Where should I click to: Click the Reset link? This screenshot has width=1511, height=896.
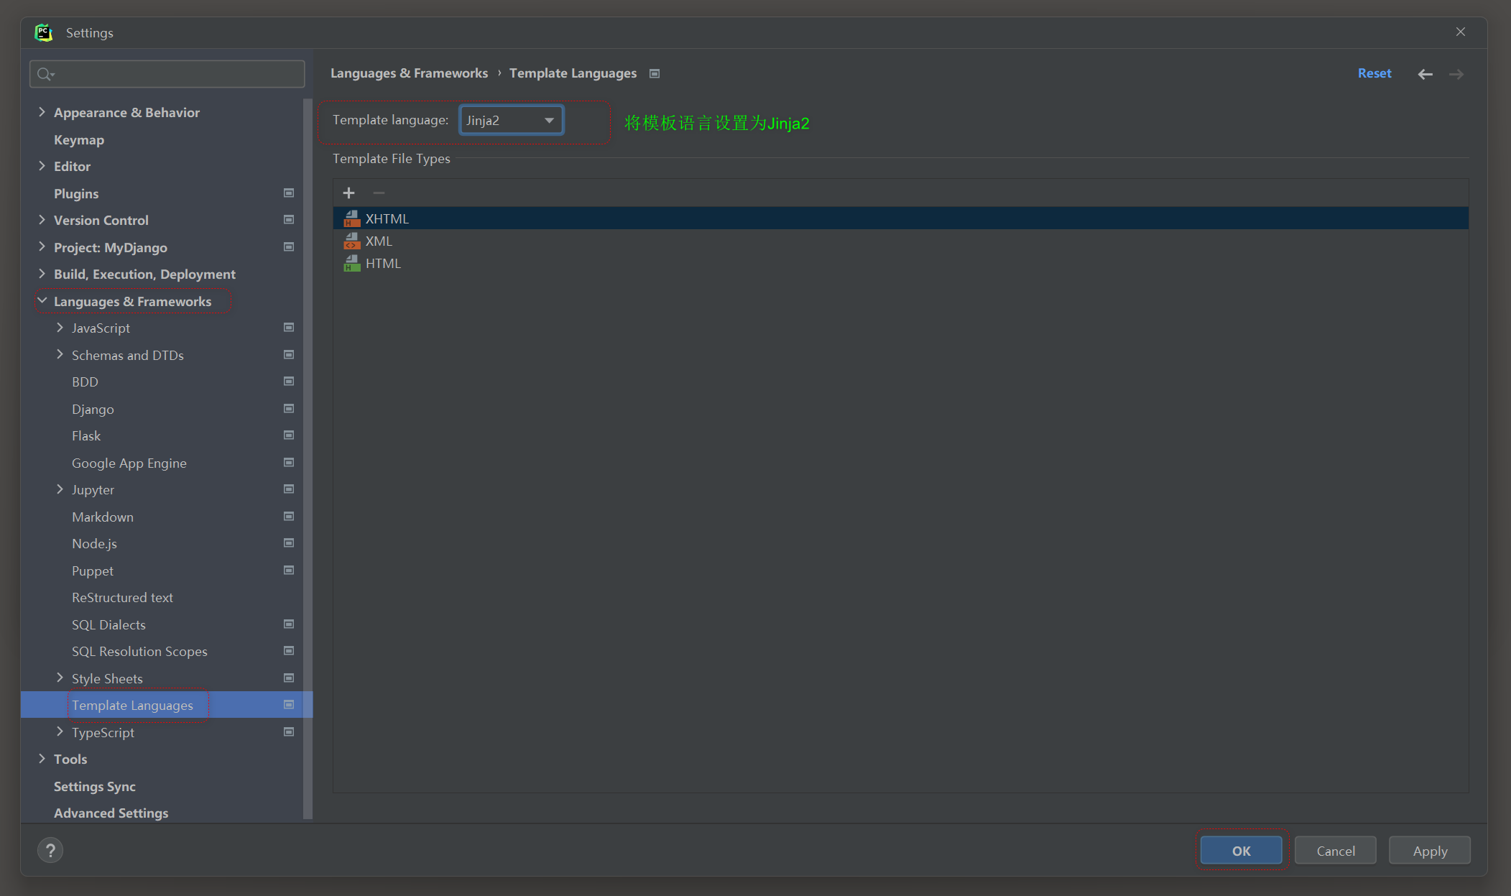pyautogui.click(x=1374, y=73)
